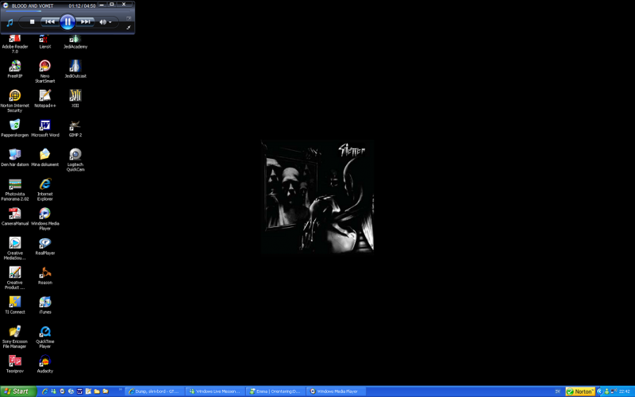The image size is (635, 397).
Task: Mute sound via speaker icon in mini player
Action: click(x=102, y=22)
